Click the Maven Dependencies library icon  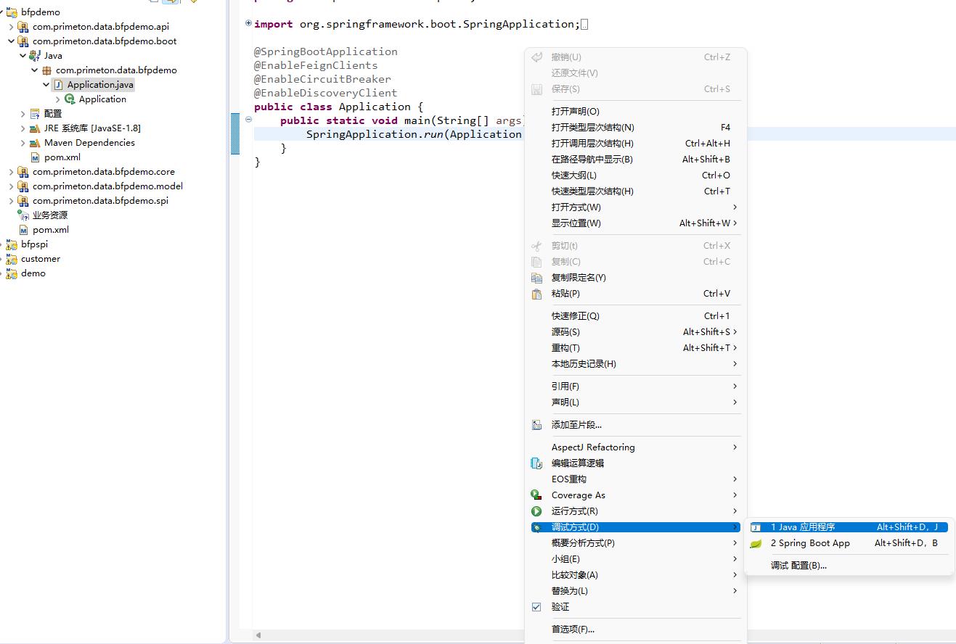[35, 143]
